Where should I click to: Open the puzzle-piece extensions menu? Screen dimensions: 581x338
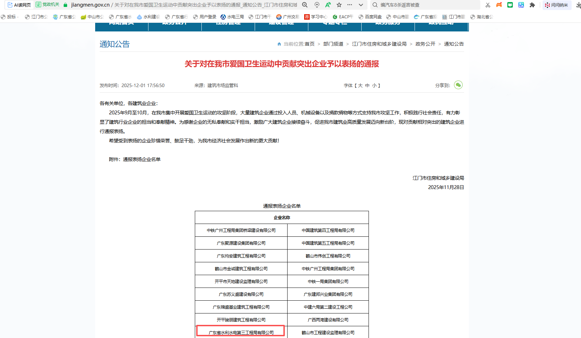click(532, 5)
